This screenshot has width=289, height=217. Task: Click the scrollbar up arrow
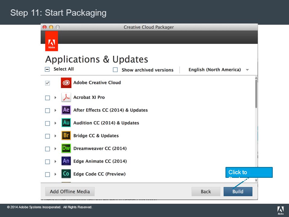[x=256, y=78]
